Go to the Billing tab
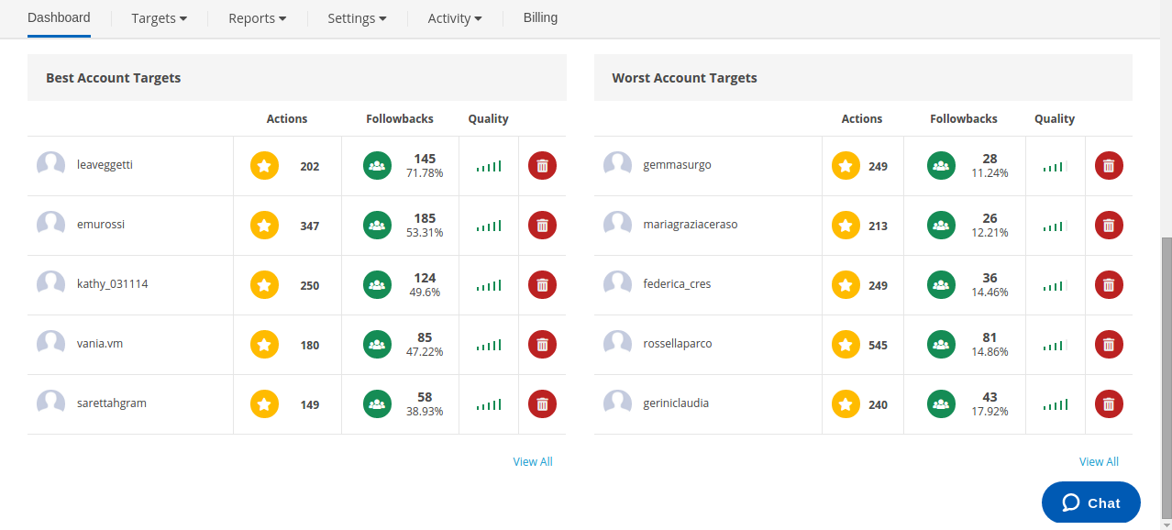The image size is (1172, 530). [x=540, y=17]
